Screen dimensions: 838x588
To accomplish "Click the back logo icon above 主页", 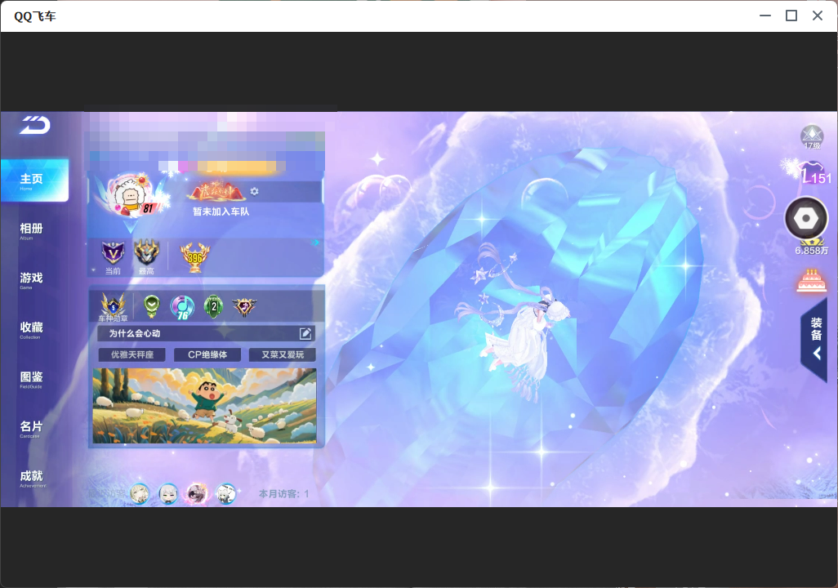I will [35, 125].
